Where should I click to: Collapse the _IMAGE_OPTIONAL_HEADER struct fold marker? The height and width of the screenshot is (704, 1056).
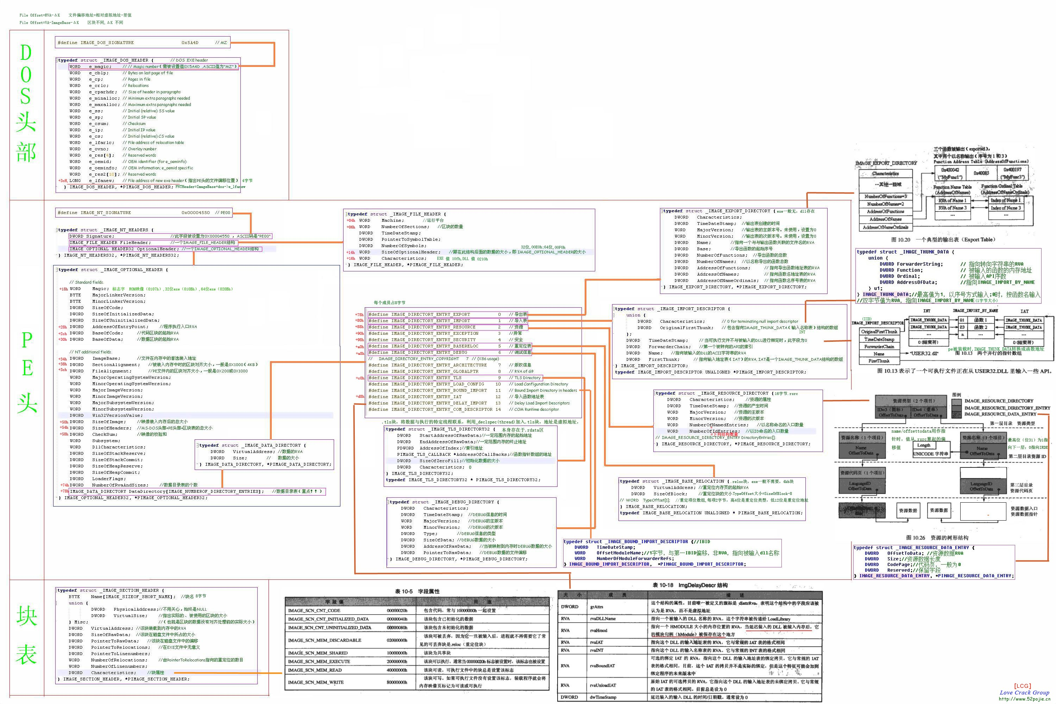(x=57, y=270)
